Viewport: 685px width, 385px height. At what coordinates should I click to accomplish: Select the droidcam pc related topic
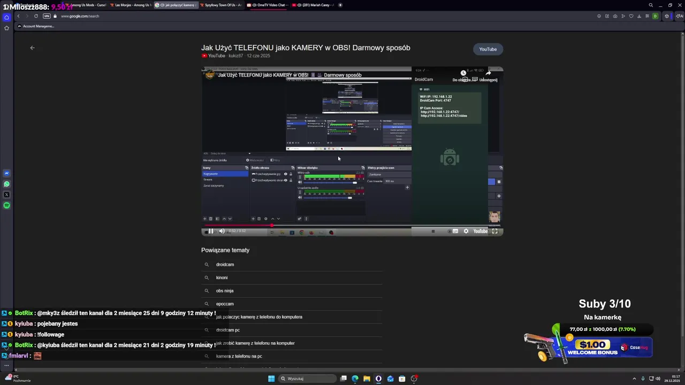[292, 330]
